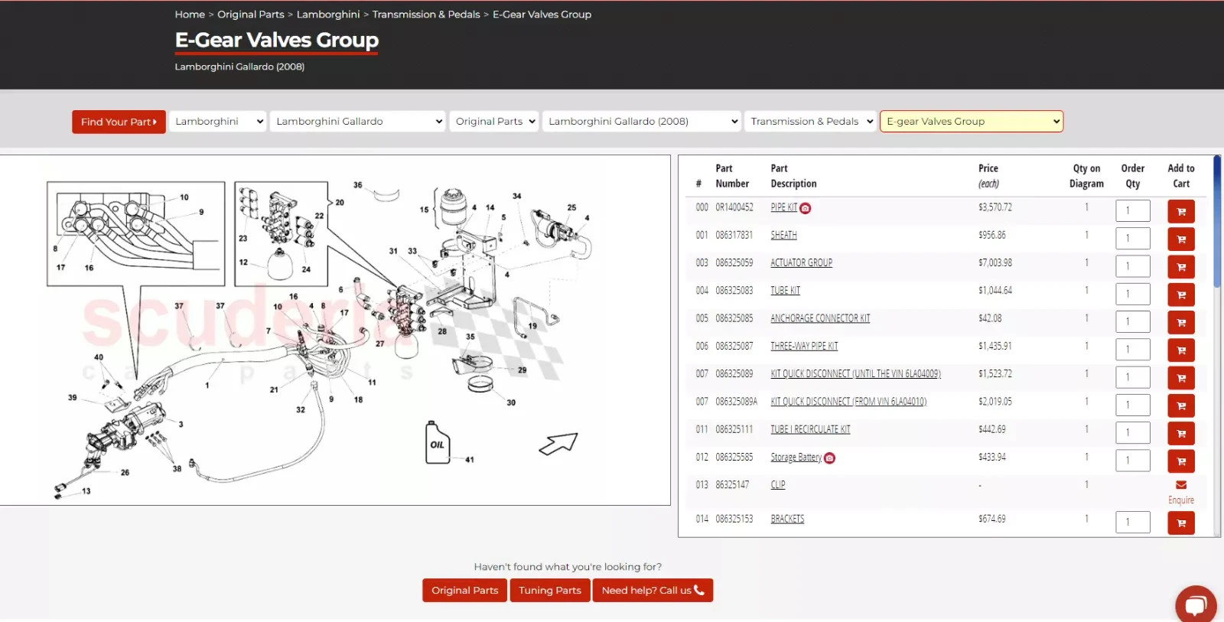
Task: Select part number 086325111 text
Action: 734,429
